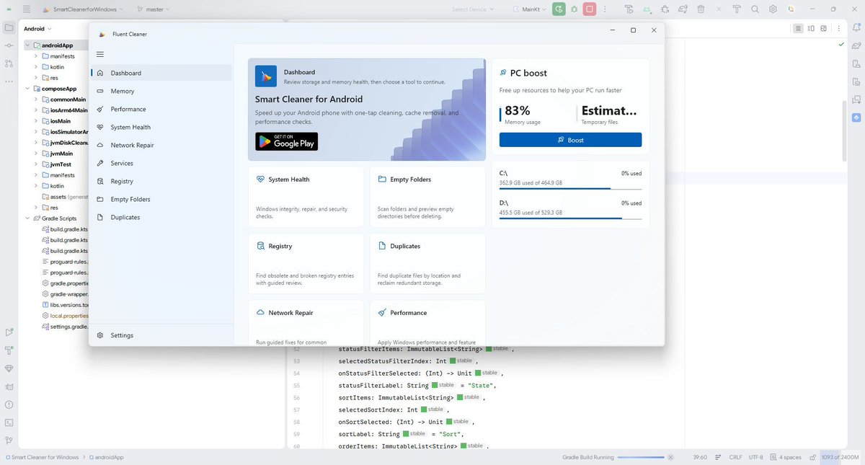
Task: Click 4 spaces indent indicator
Action: click(786, 457)
